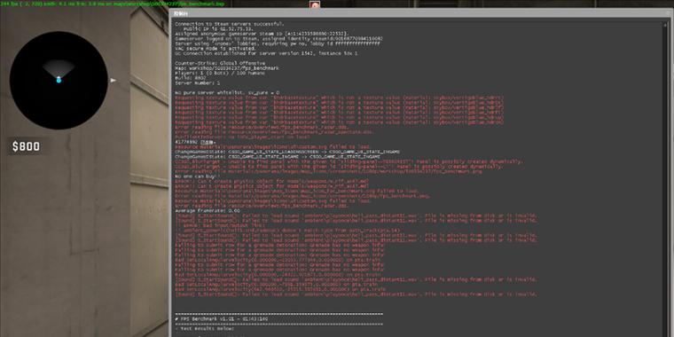Select 'ambient_generic ... doesn't match type' error line
674x337 pixels.
(x=288, y=231)
